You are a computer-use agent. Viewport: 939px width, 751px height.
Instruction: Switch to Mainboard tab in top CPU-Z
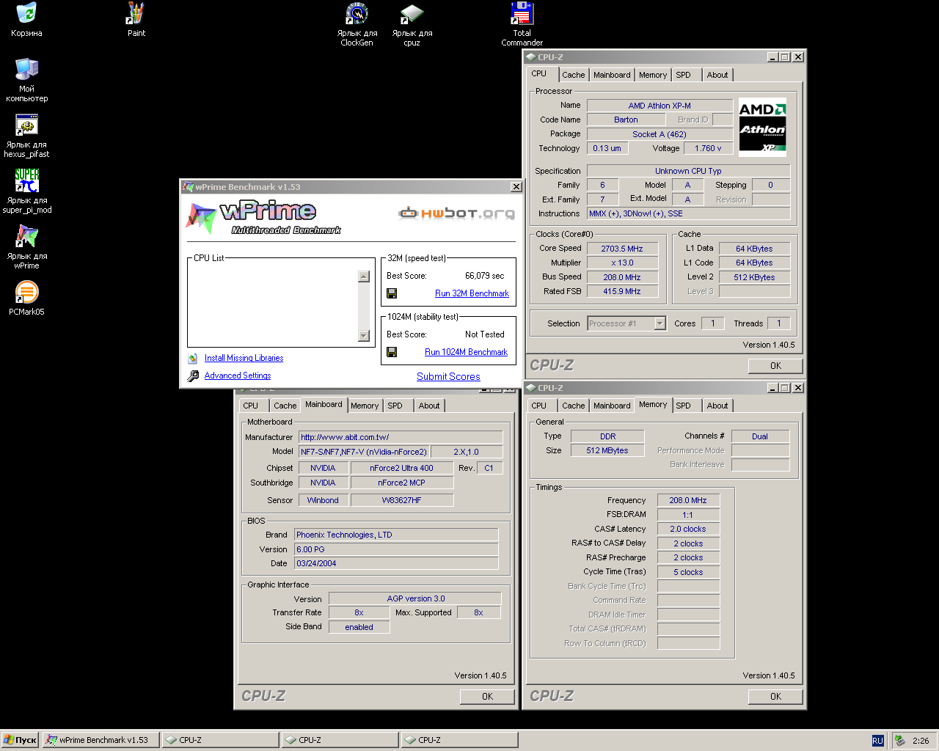[612, 75]
